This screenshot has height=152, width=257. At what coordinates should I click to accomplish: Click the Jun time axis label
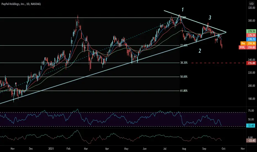(x=144, y=149)
